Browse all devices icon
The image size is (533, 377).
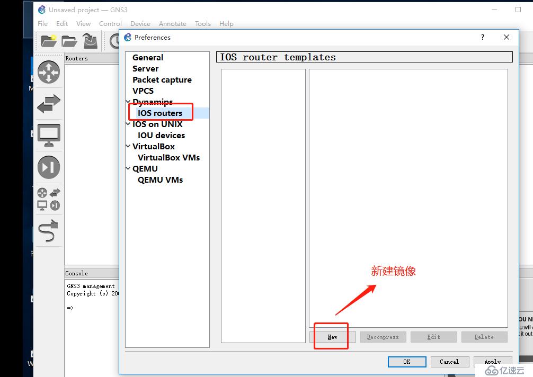point(49,199)
